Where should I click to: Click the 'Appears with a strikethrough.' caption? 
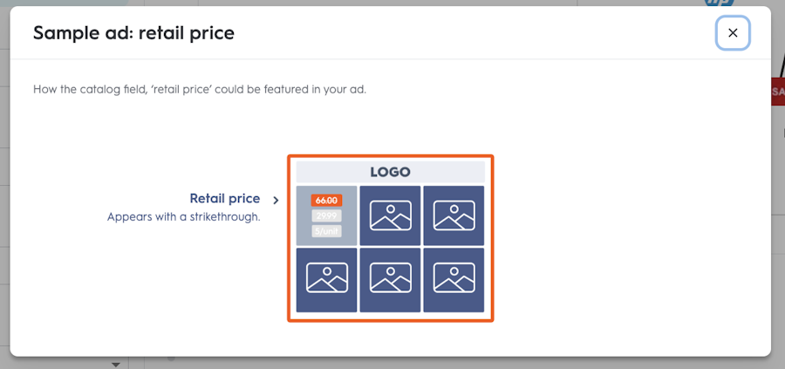click(184, 218)
